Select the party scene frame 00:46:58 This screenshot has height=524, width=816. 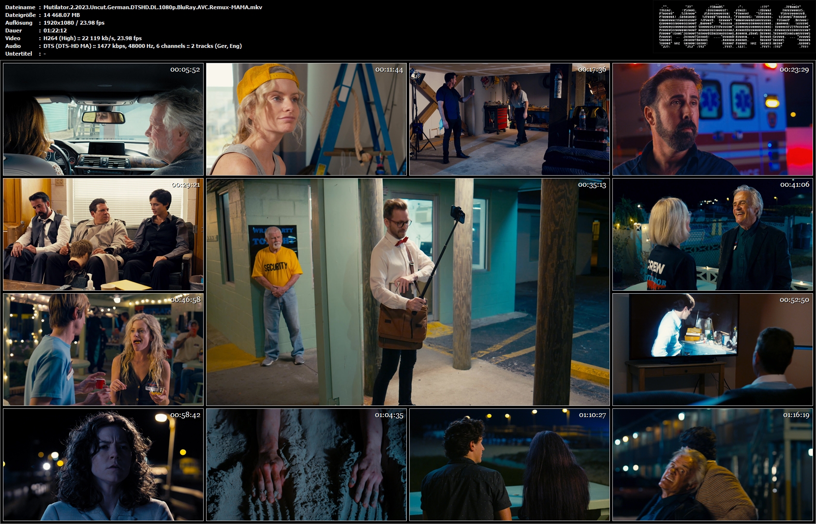103,349
